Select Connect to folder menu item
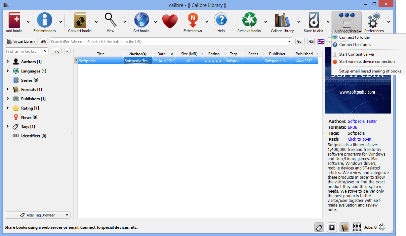This screenshot has height=236, width=406. [x=368, y=37]
